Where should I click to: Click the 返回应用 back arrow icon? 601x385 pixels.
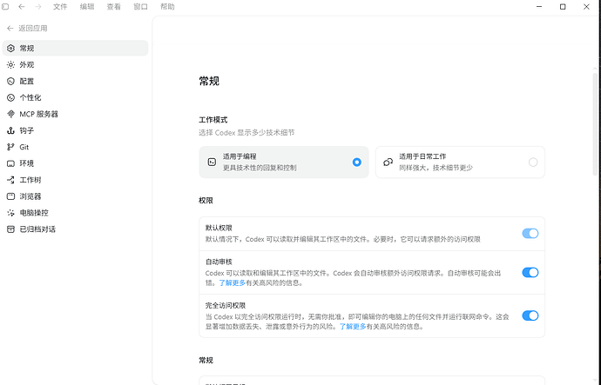pyautogui.click(x=10, y=29)
